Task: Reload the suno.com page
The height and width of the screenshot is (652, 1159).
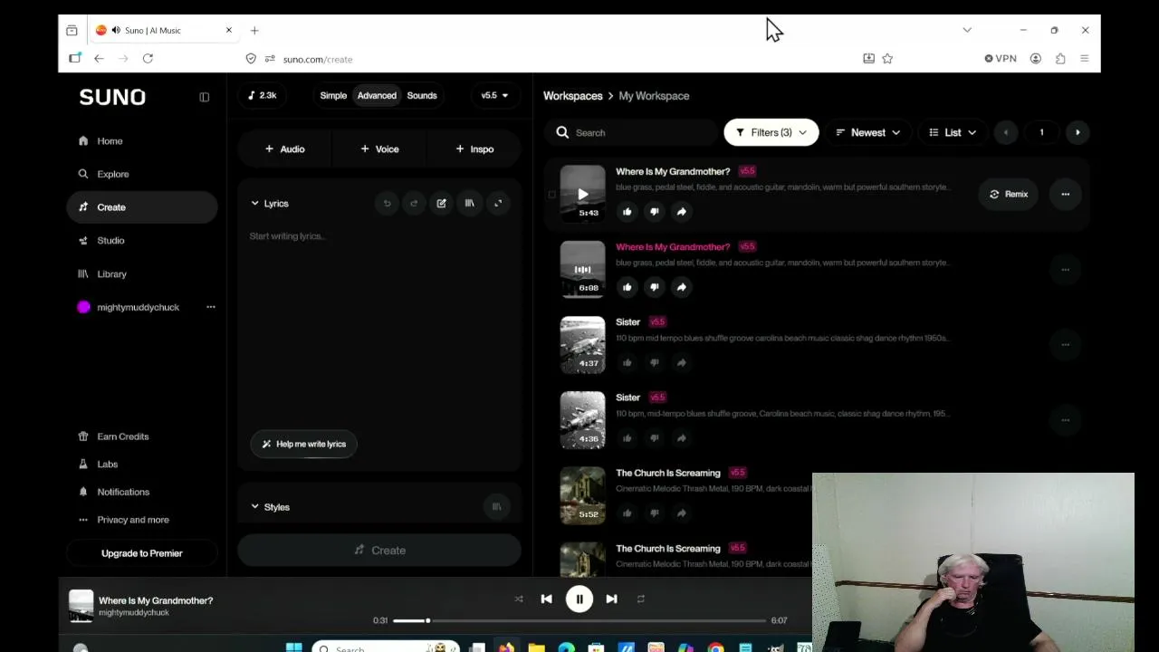Action: coord(148,59)
